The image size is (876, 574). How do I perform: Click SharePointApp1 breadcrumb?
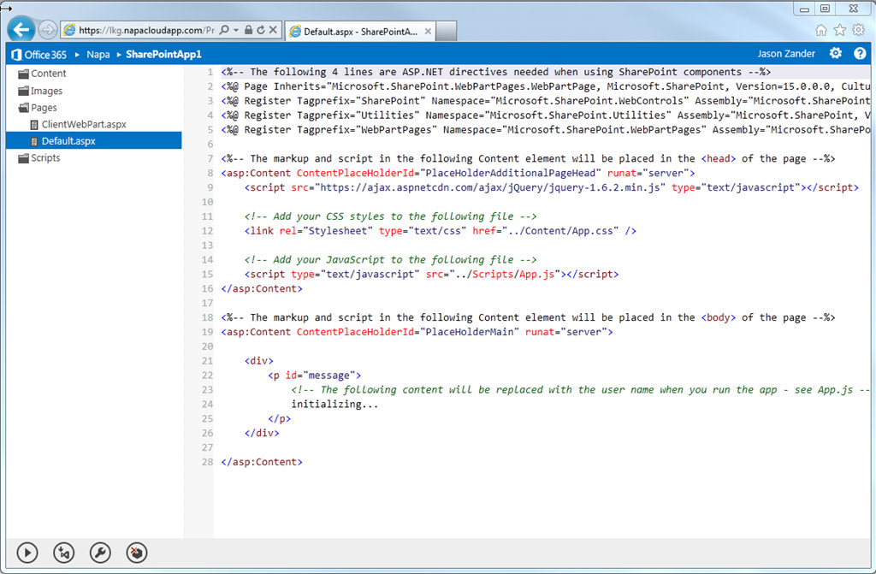tap(163, 54)
